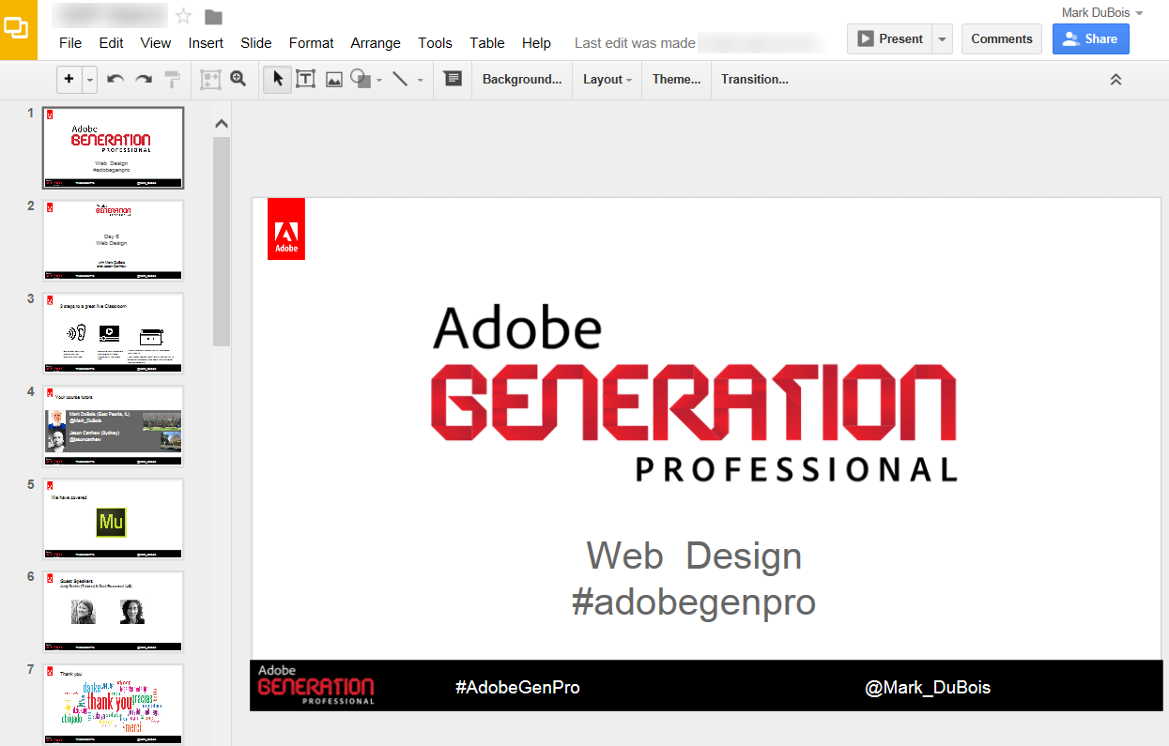Open the Insert menu
The height and width of the screenshot is (746, 1169).
(206, 42)
